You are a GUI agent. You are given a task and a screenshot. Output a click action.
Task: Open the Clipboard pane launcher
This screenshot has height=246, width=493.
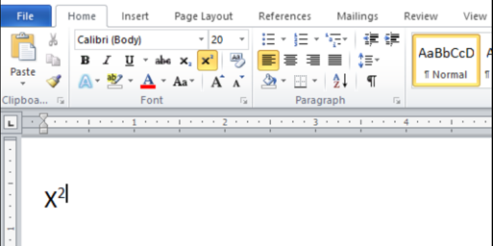[x=60, y=101]
